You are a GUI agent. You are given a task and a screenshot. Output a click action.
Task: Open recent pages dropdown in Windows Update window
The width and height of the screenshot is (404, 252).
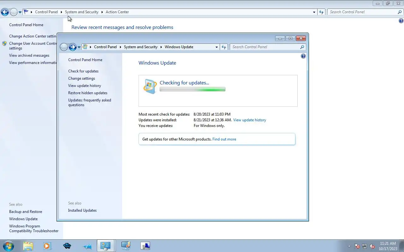pyautogui.click(x=79, y=47)
